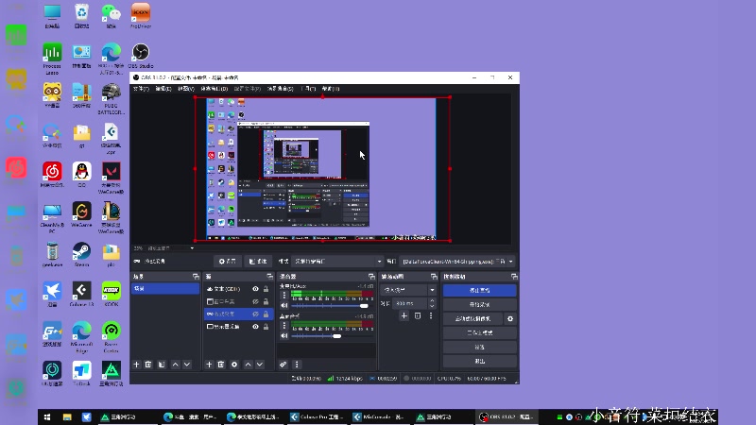Toggle visibility of Display Capture source
Image resolution: width=756 pixels, height=425 pixels.
[x=255, y=327]
